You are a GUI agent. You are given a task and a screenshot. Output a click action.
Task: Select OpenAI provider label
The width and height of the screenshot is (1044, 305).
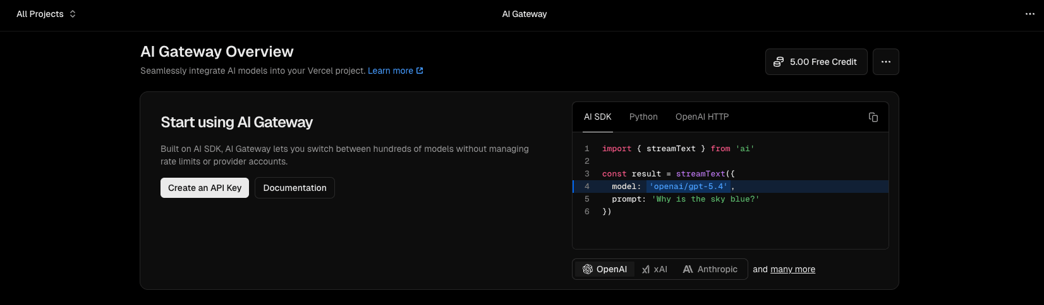tap(612, 269)
